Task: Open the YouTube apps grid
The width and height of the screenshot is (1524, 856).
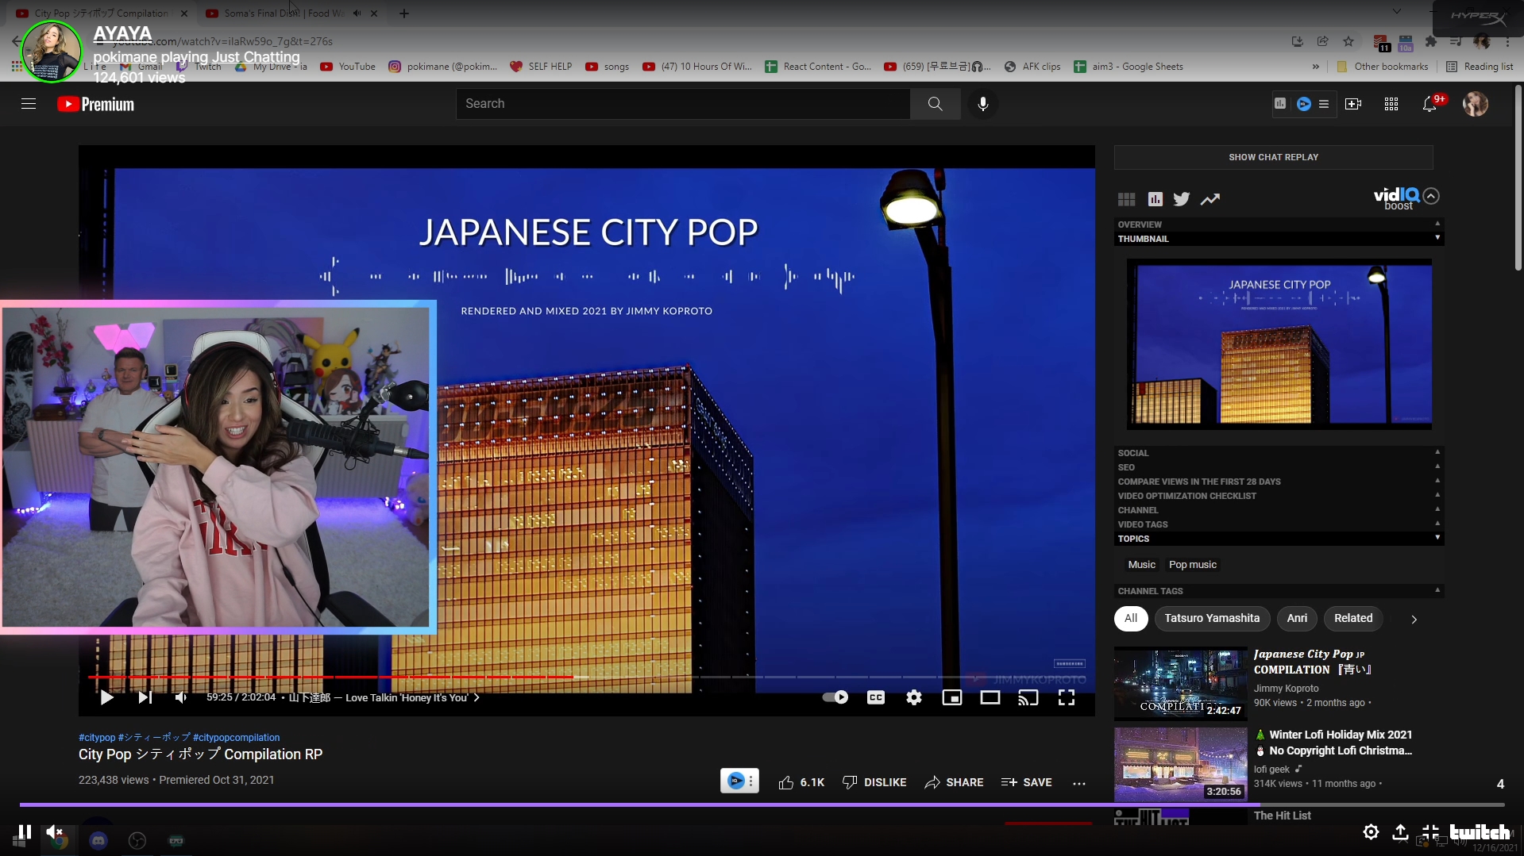Action: pyautogui.click(x=1391, y=104)
